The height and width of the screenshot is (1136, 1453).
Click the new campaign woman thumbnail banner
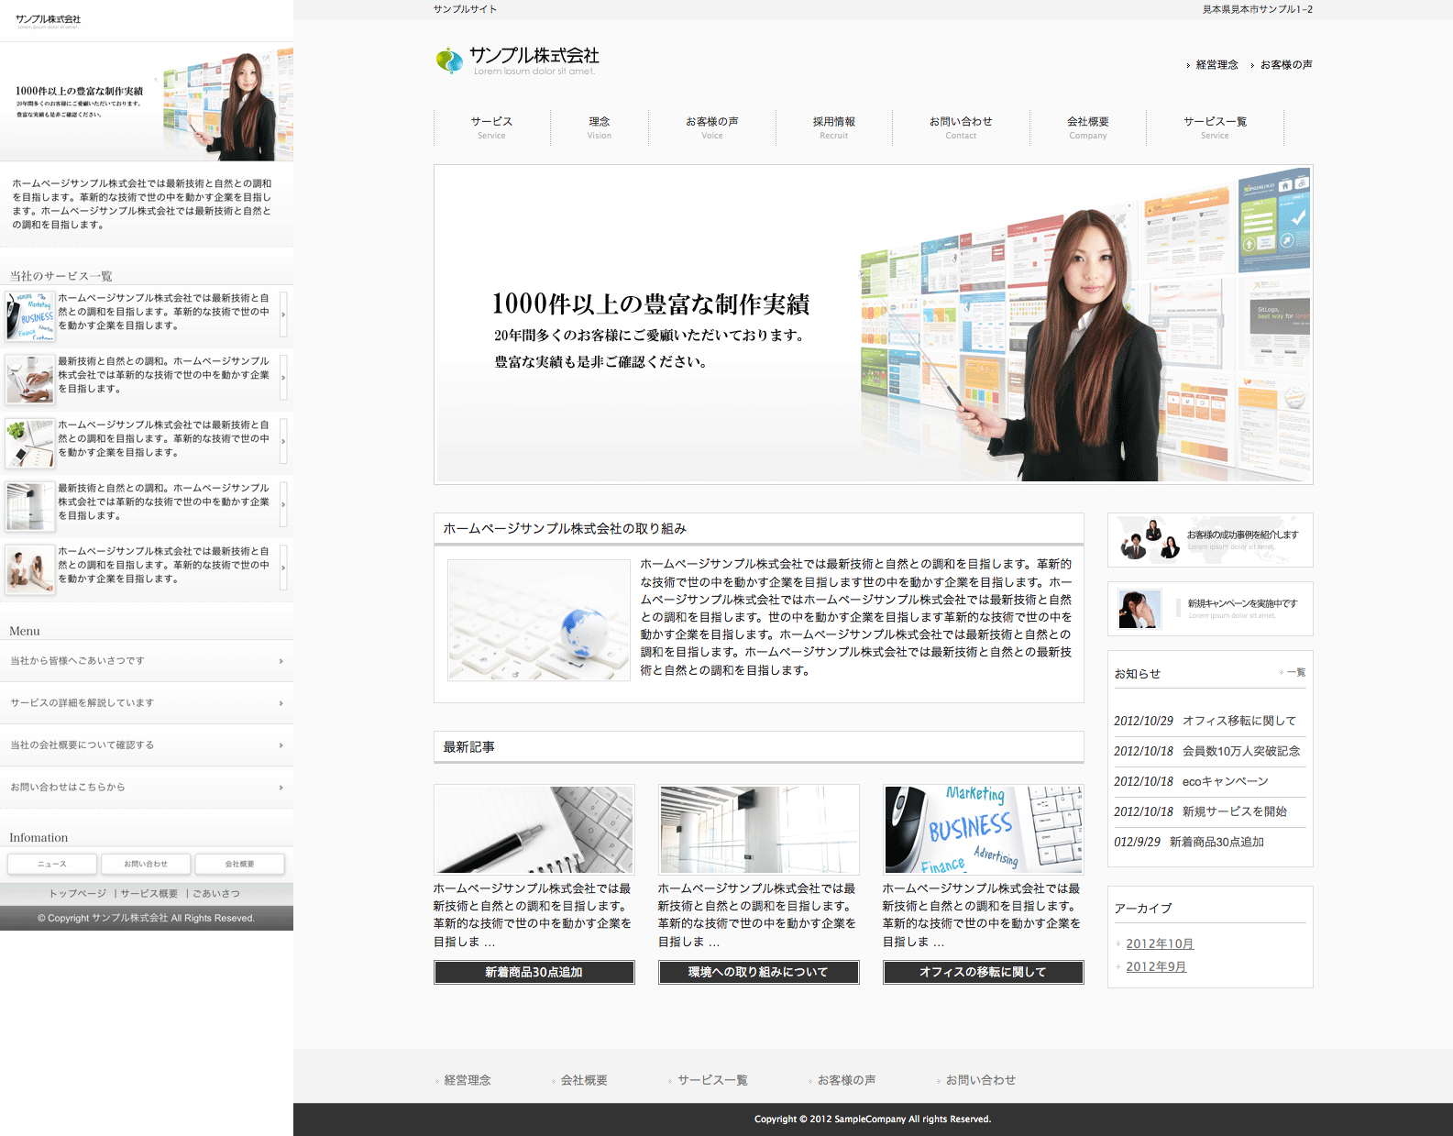coord(1140,609)
